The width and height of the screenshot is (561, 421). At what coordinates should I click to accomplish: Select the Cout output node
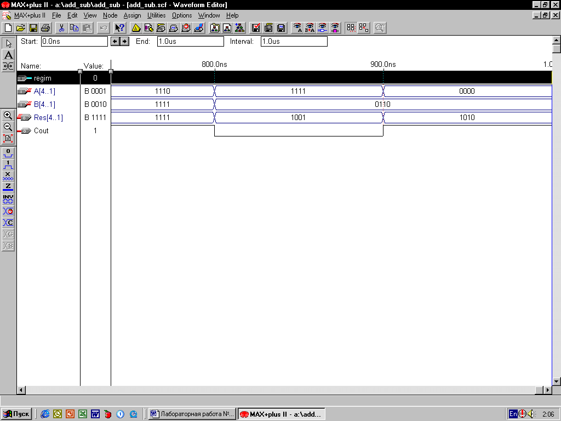(x=41, y=131)
